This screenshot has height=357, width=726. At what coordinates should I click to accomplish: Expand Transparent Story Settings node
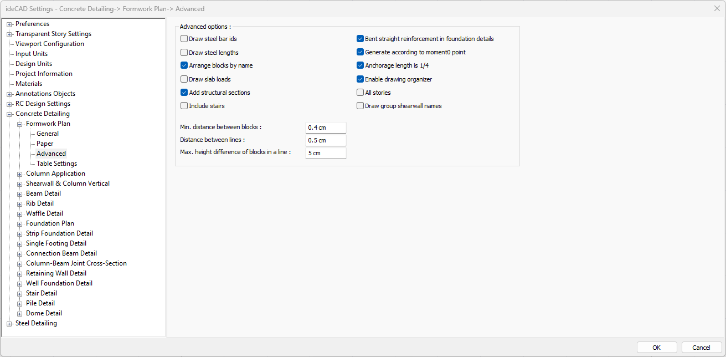9,34
